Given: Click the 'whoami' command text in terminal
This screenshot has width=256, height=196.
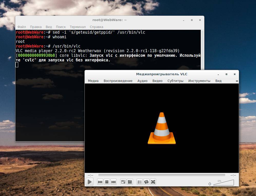Looking at the screenshot, I should coord(59,37).
